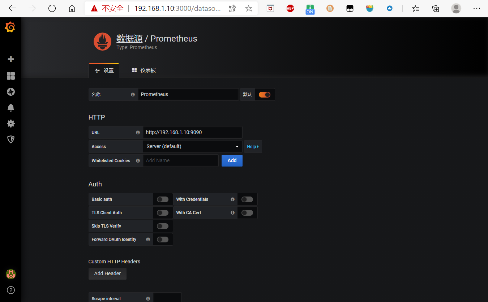Open the Grafana home logo

click(10, 27)
